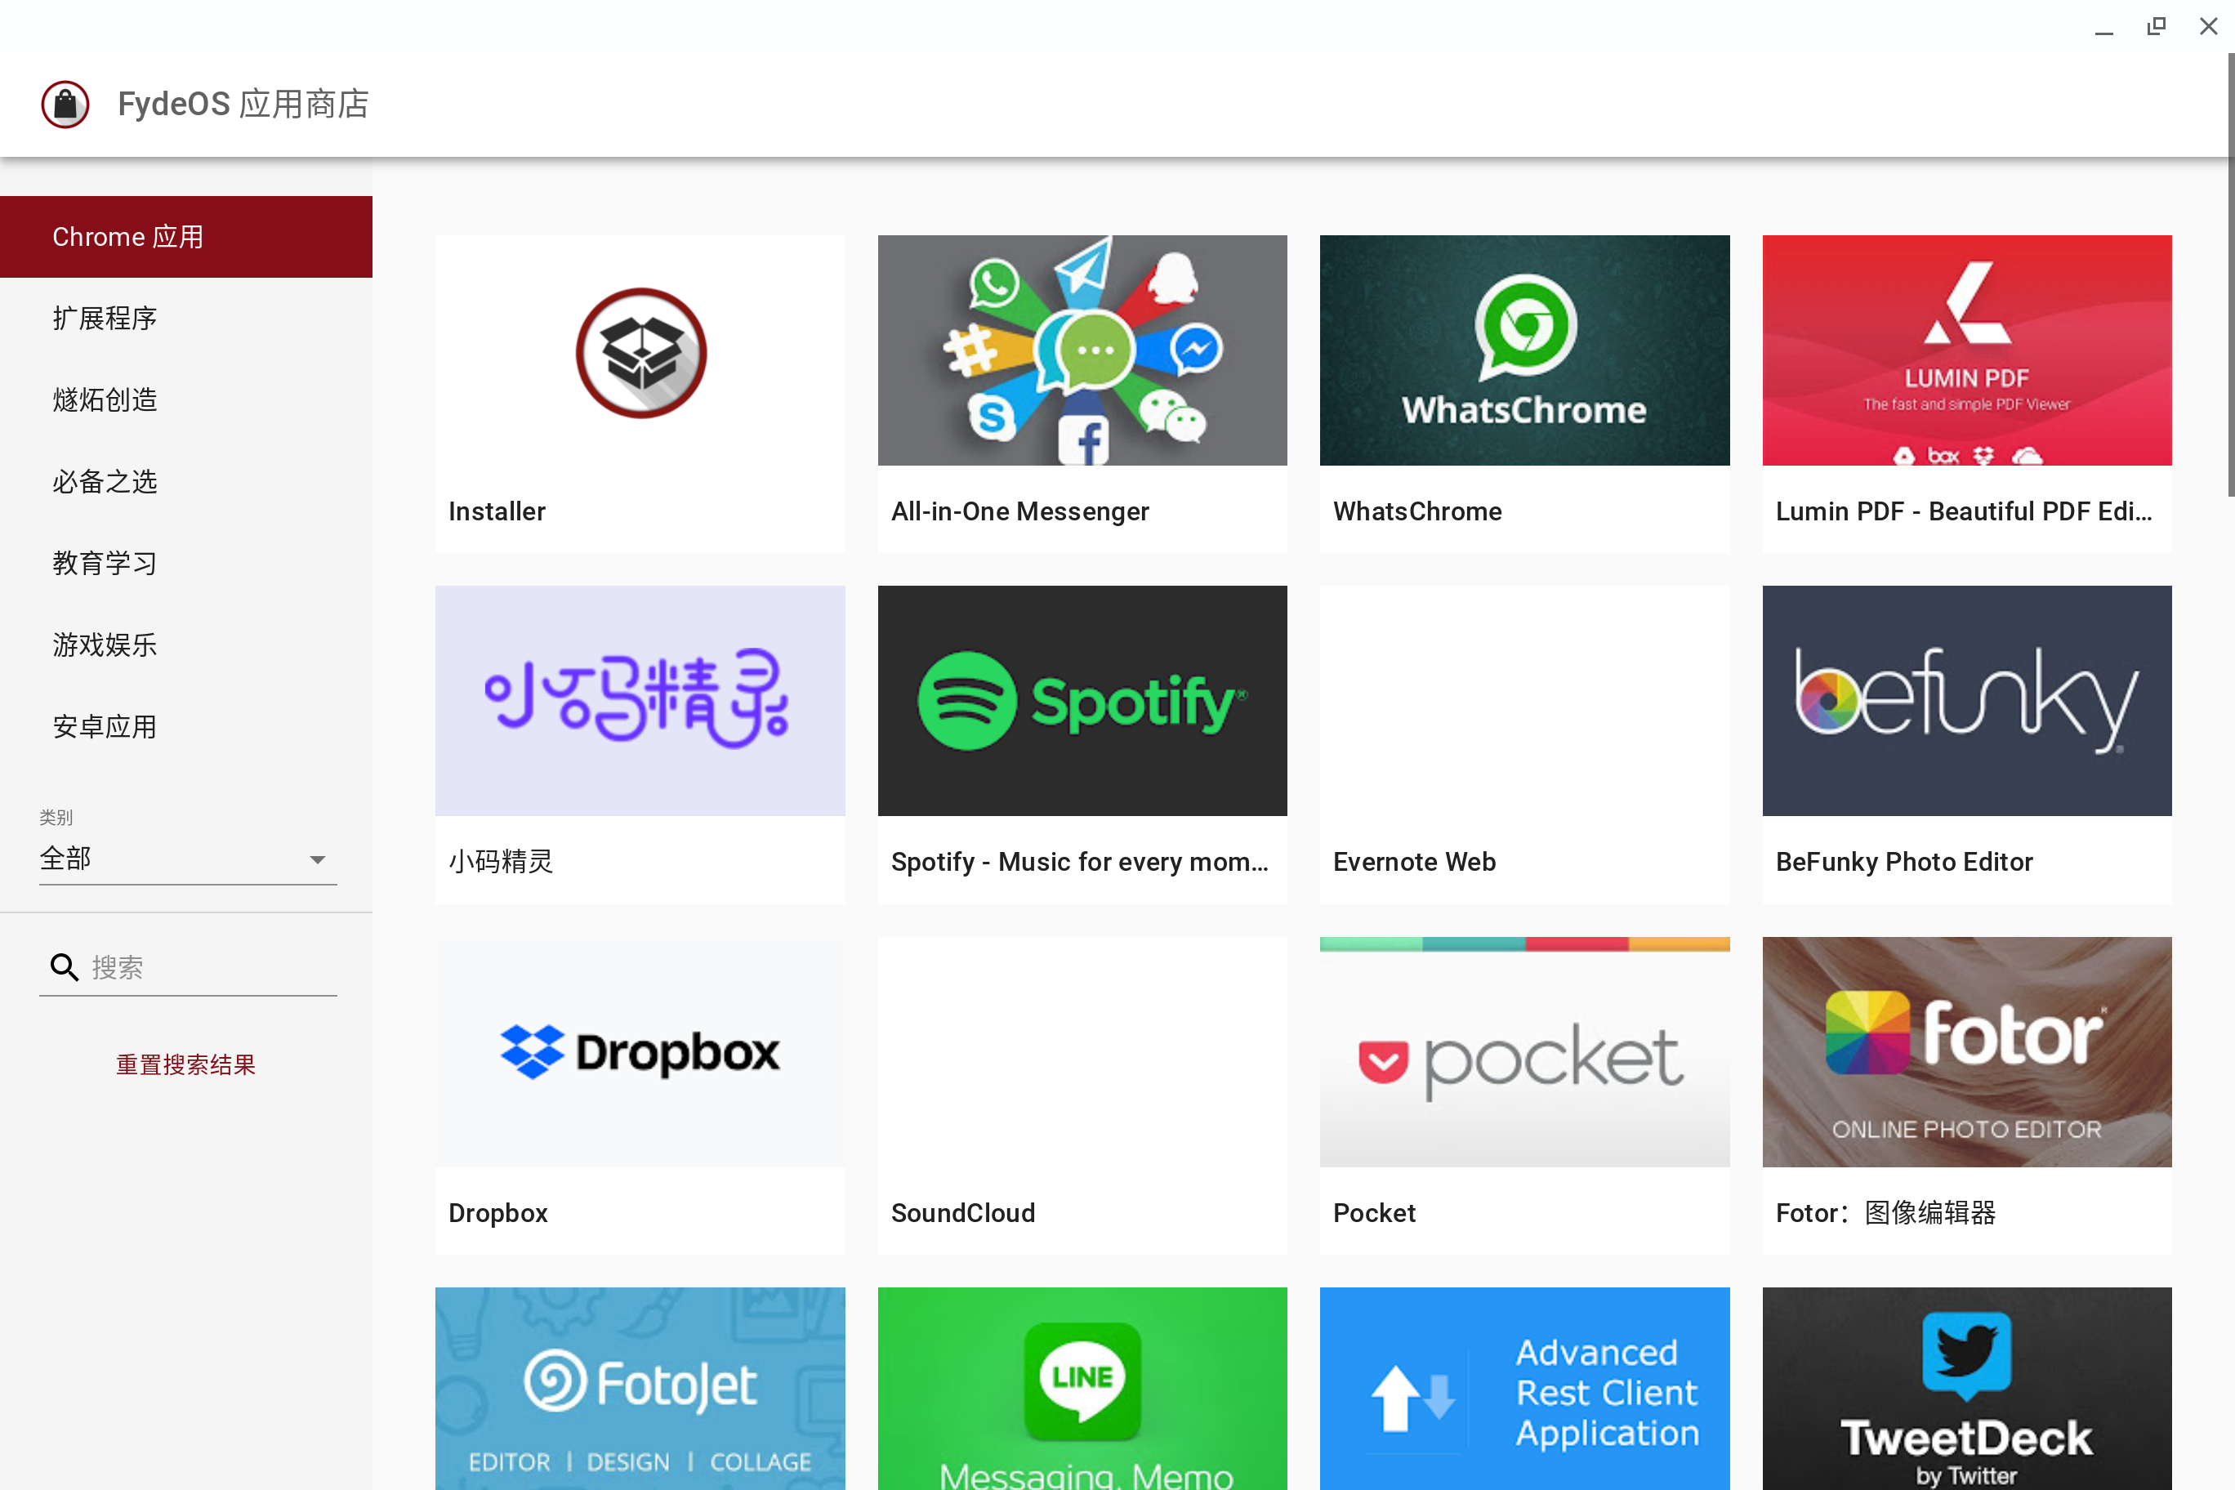Click the vertical page scrollbar
The width and height of the screenshot is (2235, 1490).
[x=2229, y=275]
